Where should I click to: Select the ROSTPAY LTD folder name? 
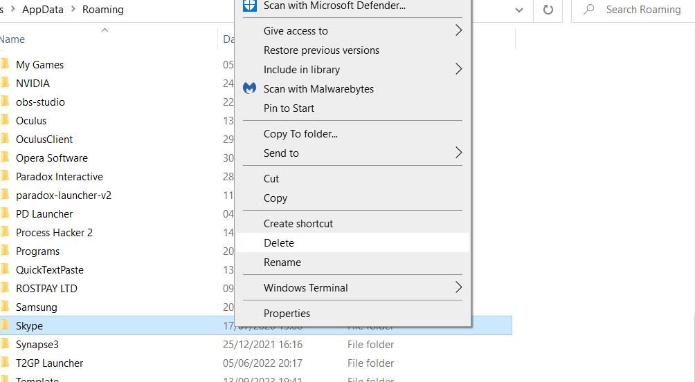(x=46, y=288)
